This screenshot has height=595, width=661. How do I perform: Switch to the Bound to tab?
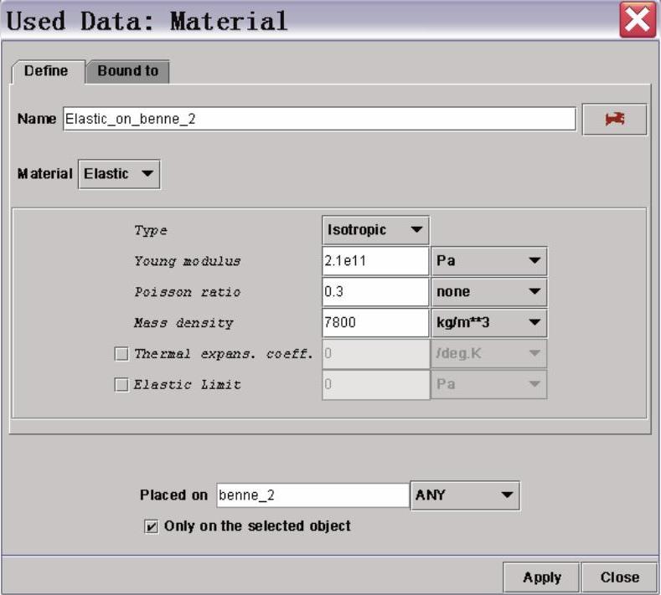pos(127,71)
